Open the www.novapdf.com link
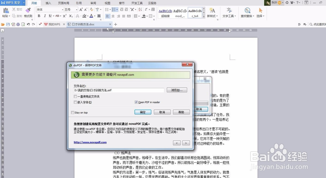The width and height of the screenshot is (326, 178). (90, 142)
